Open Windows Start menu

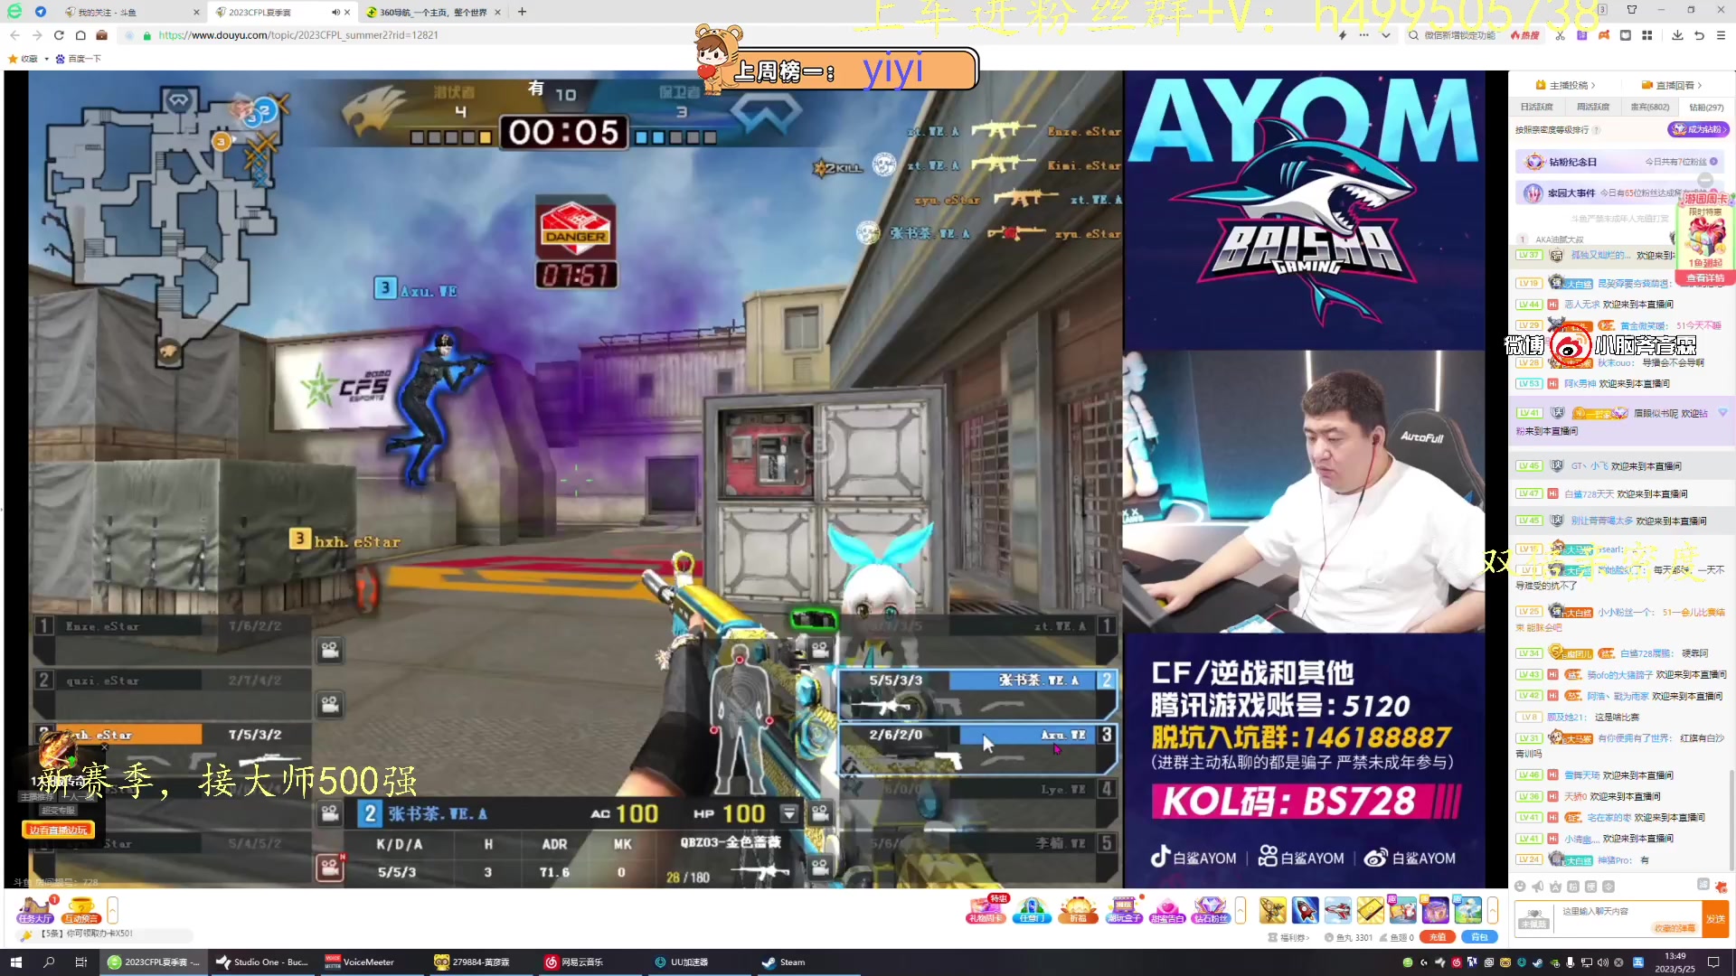click(15, 962)
